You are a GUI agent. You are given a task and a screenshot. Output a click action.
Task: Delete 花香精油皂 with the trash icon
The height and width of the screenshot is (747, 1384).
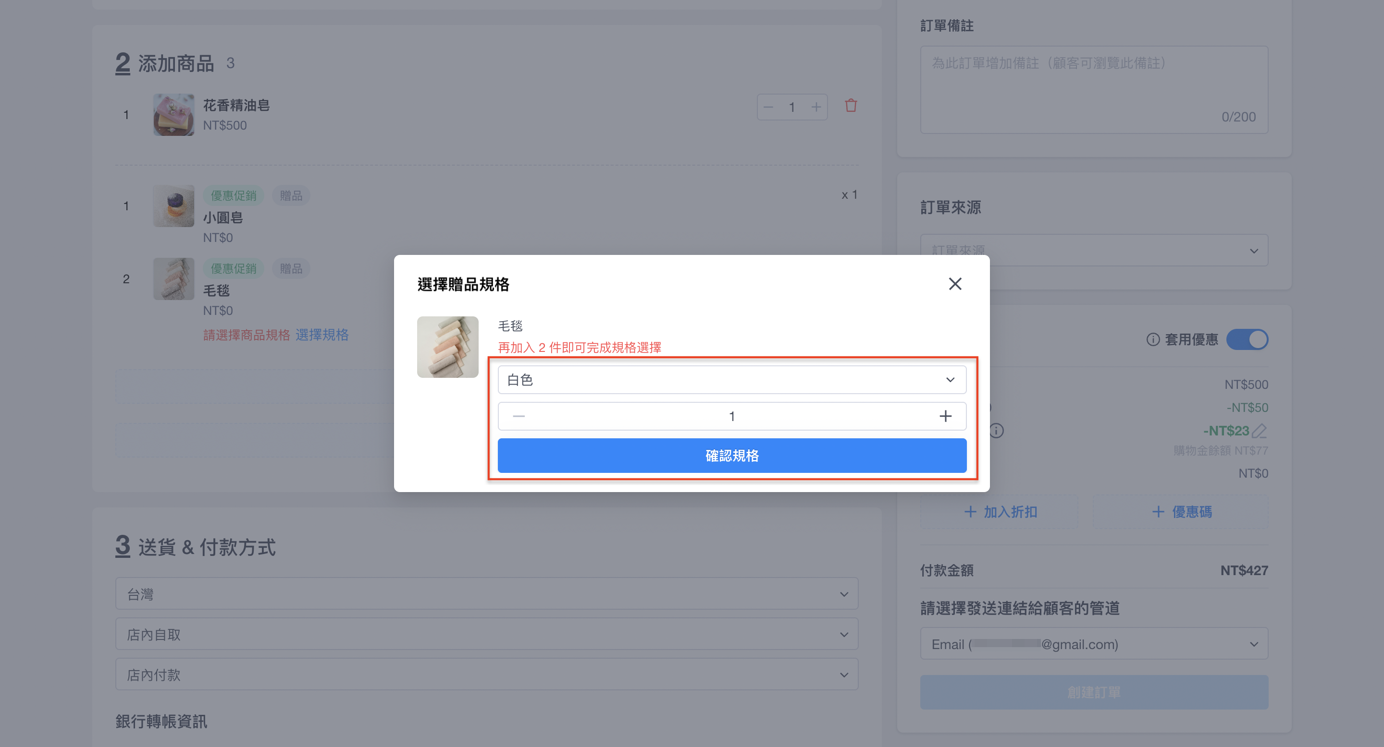(x=851, y=106)
